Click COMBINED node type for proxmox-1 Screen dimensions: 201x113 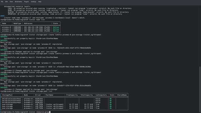(17, 29)
